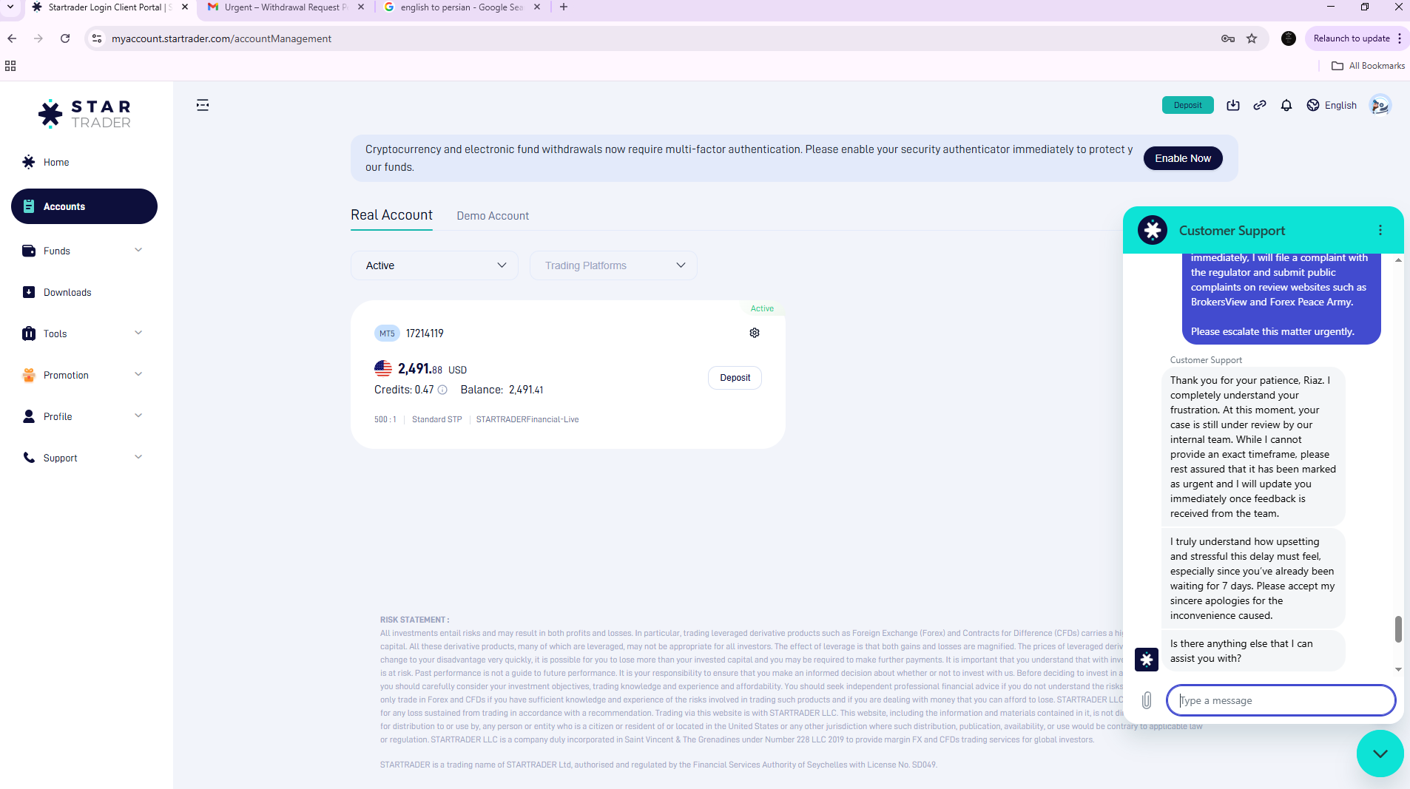Switch to Demo Account tab
The height and width of the screenshot is (789, 1410).
(x=493, y=216)
